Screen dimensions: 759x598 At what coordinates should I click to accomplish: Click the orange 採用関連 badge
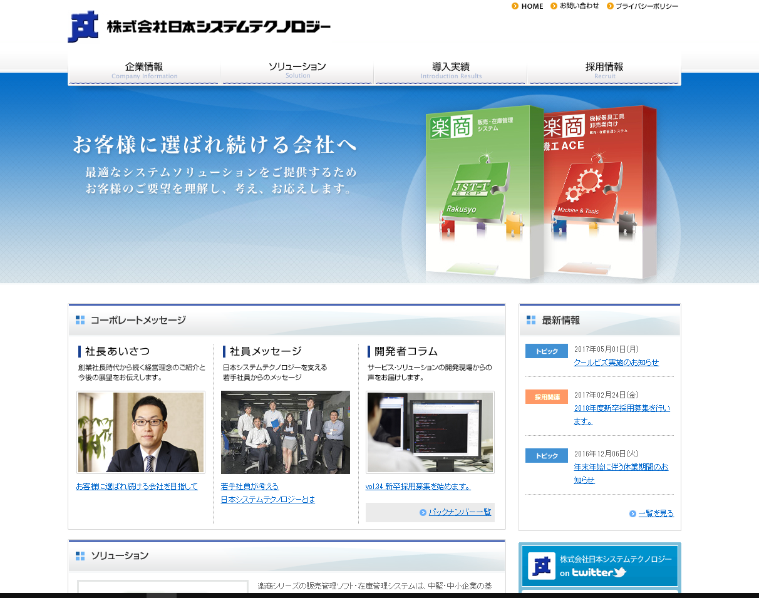pyautogui.click(x=545, y=396)
